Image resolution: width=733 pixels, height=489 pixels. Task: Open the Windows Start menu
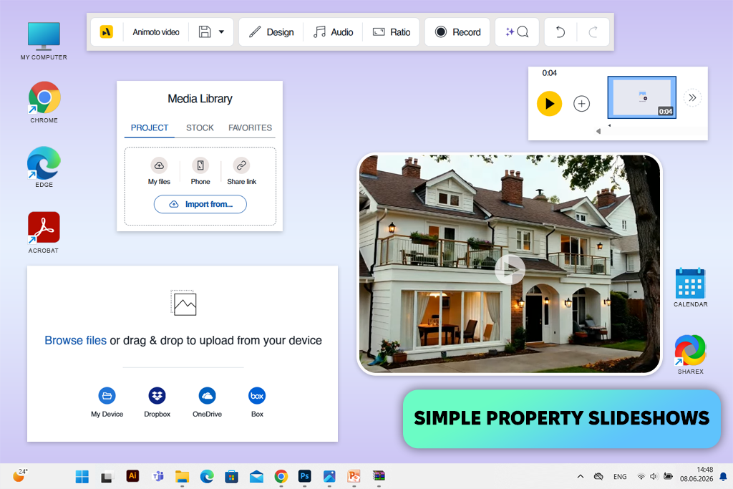click(82, 476)
